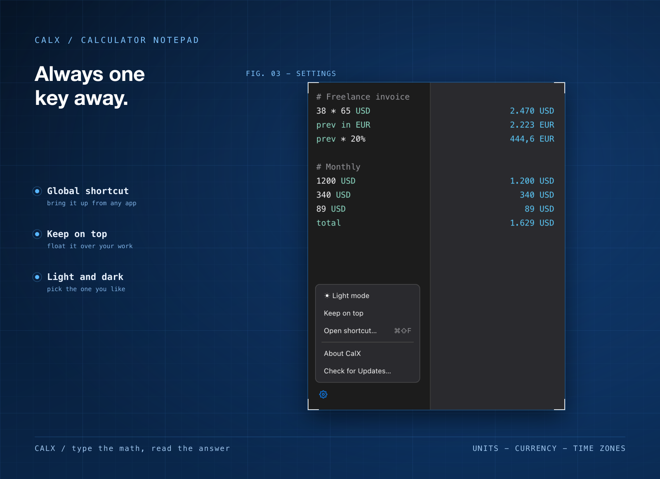Click 'CALX / CALCULATOR NOTEPAD' header text
Screen dimensions: 660x479
click(117, 40)
